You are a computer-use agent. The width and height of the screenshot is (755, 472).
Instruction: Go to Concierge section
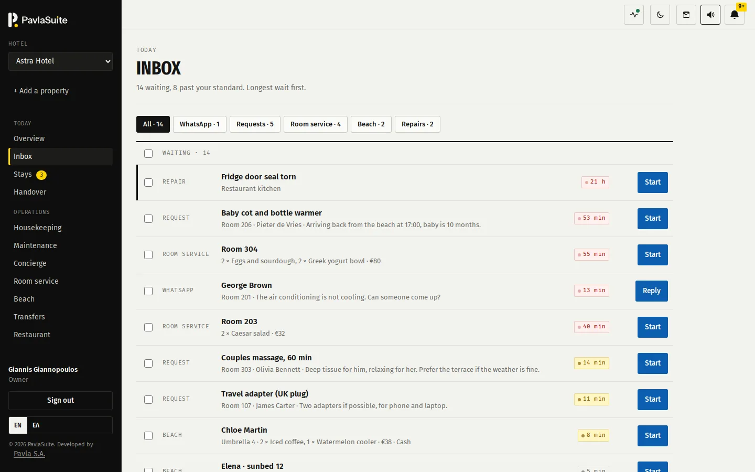[60, 263]
